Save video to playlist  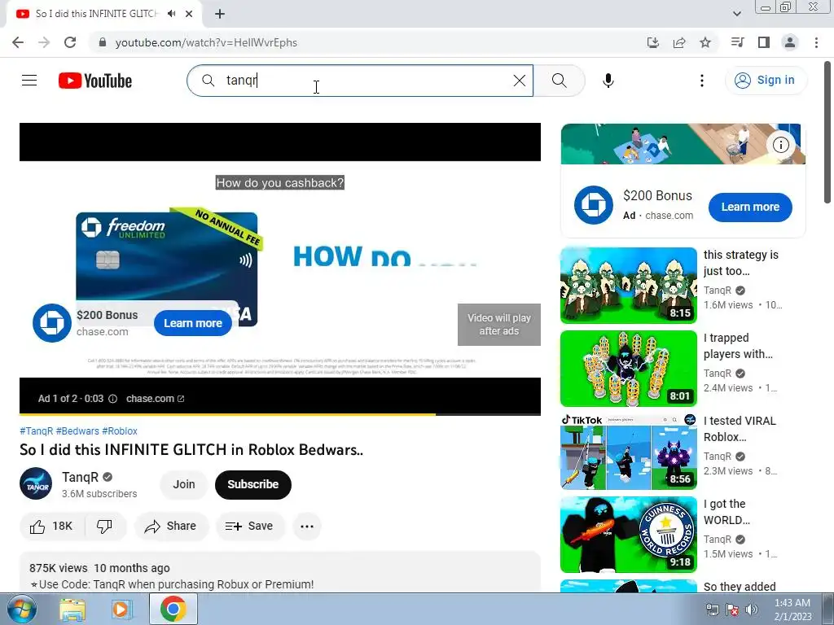pyautogui.click(x=249, y=527)
